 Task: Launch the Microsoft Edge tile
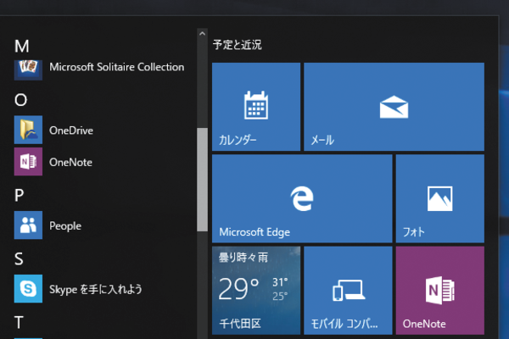(x=302, y=198)
